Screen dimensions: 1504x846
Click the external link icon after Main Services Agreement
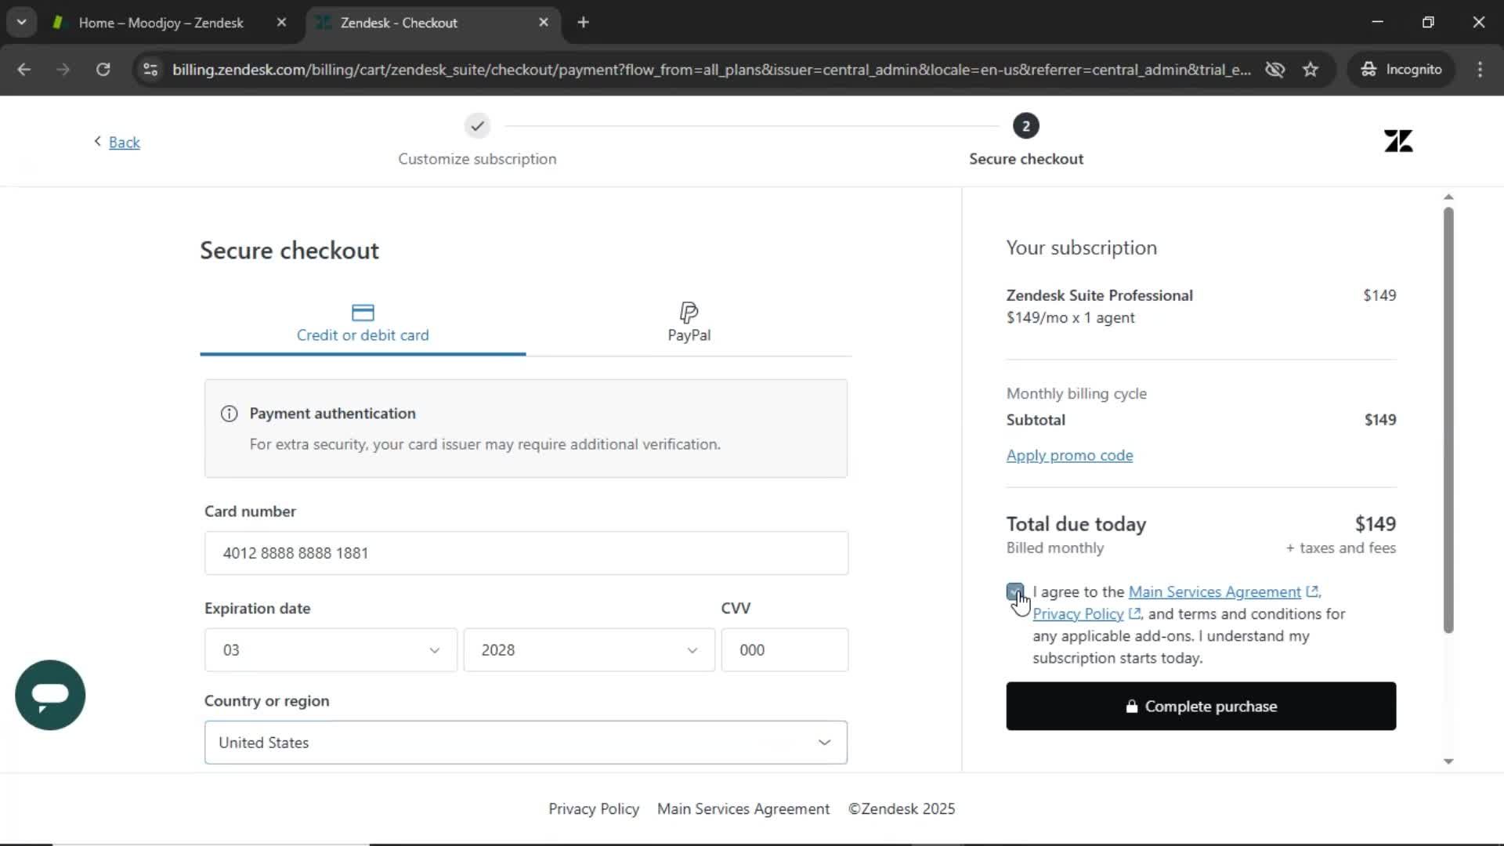point(1312,592)
